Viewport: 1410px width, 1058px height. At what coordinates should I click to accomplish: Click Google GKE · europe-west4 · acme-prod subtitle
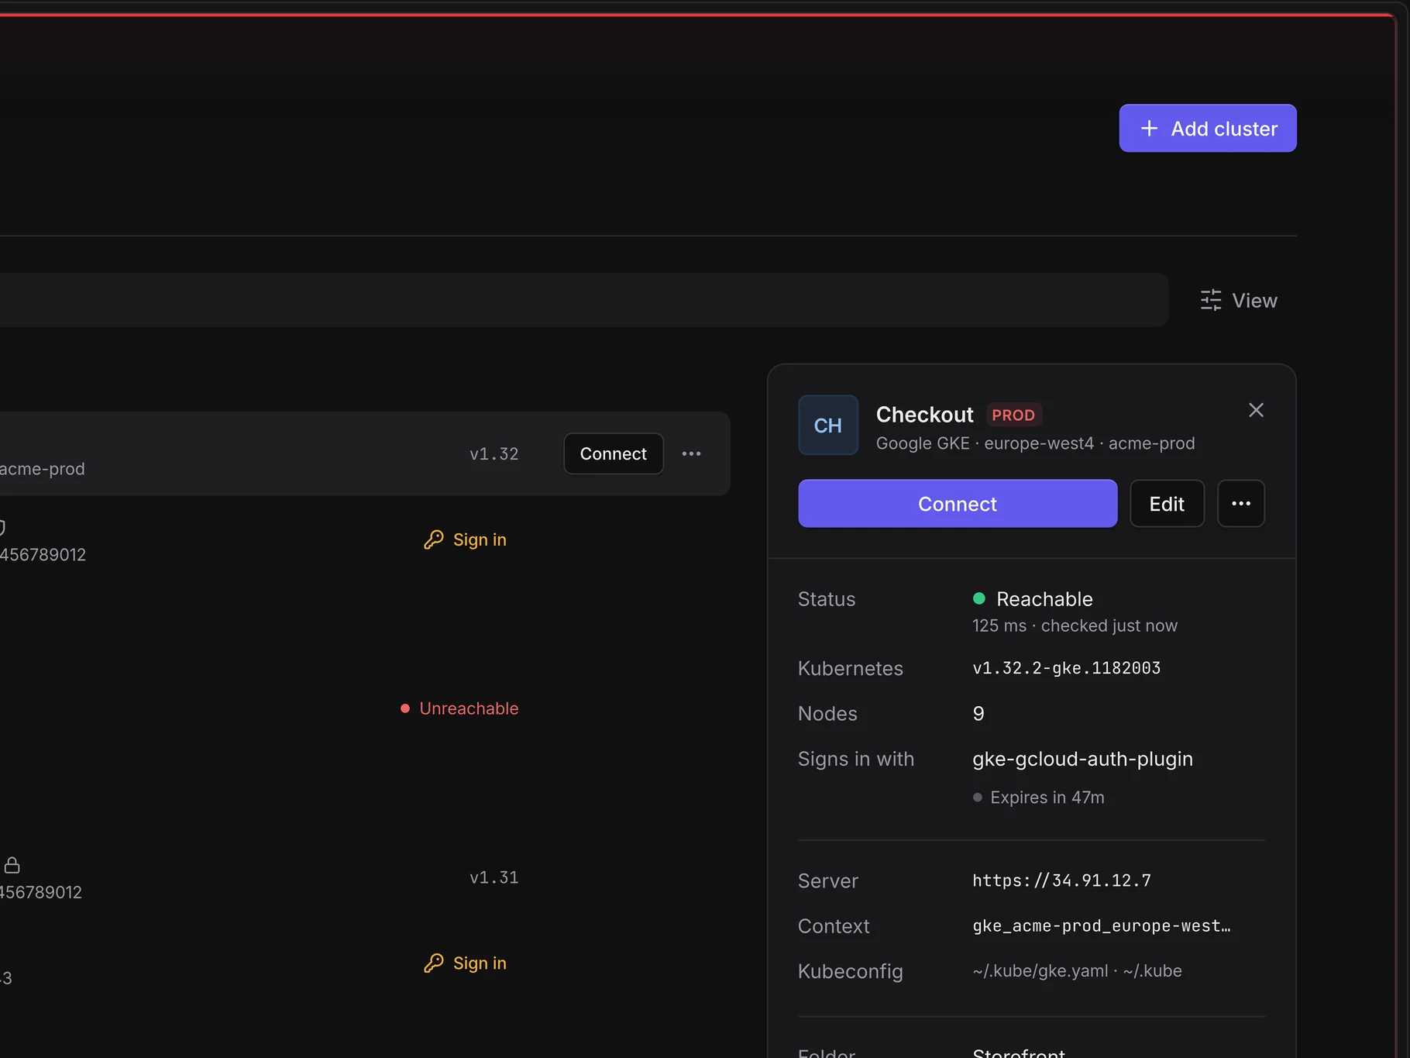1035,443
